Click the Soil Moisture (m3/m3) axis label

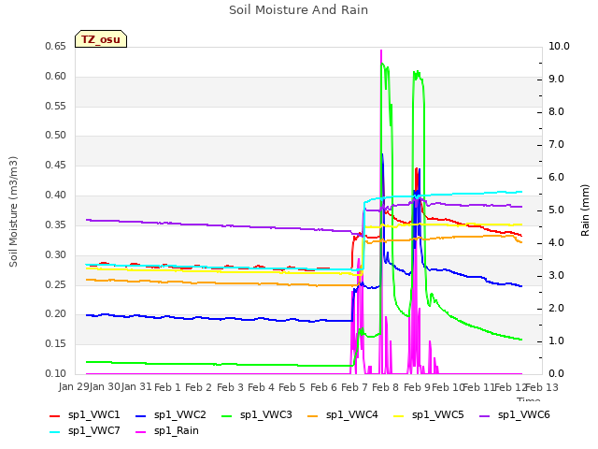13,211
